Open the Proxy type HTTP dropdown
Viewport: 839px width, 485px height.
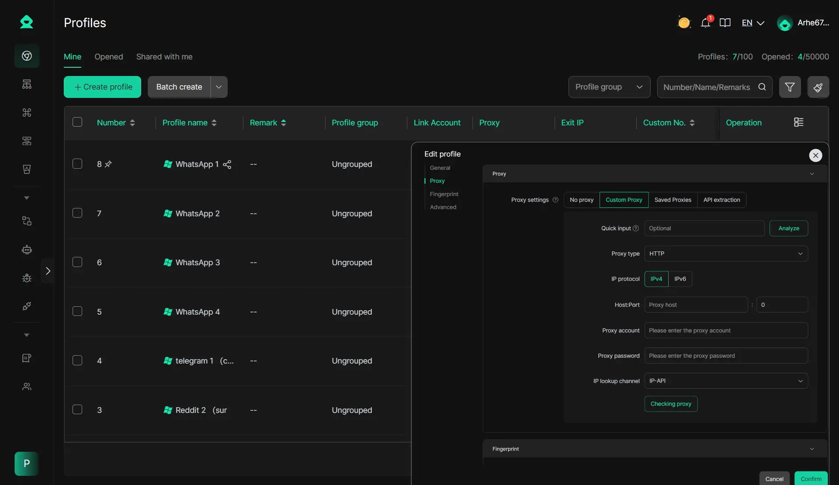(726, 253)
